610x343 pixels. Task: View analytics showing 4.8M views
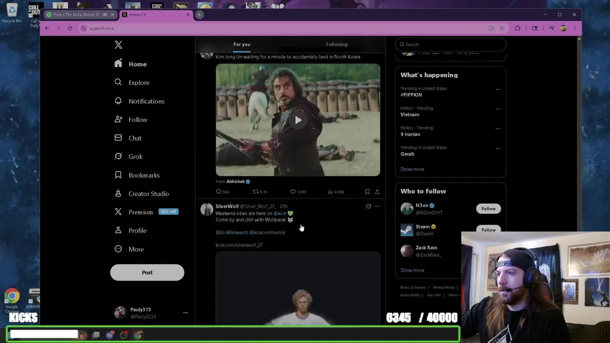pos(335,192)
